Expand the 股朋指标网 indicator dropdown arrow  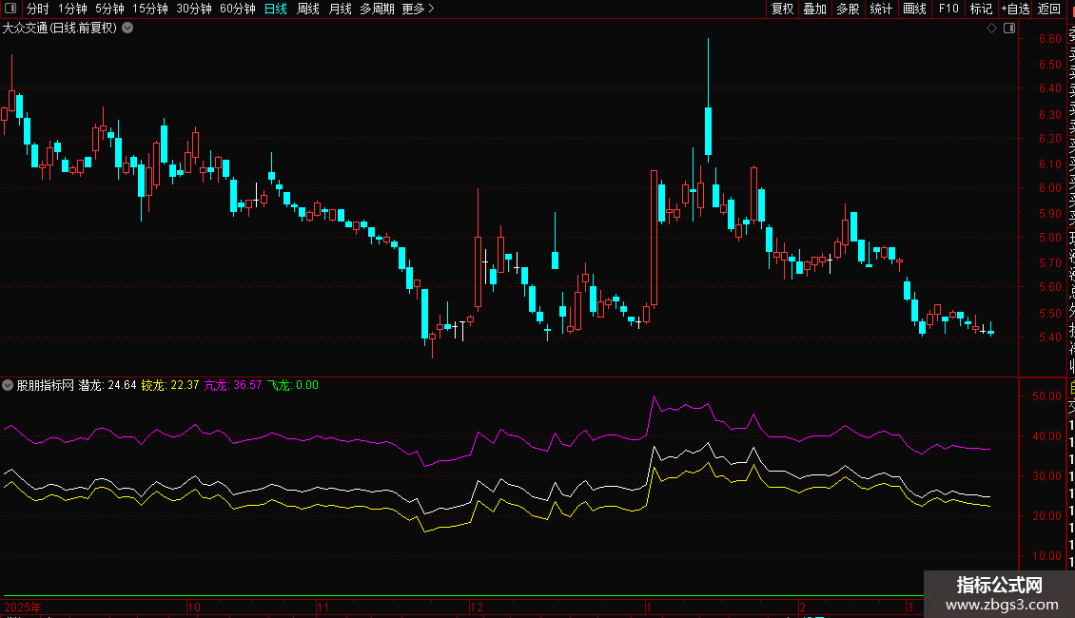point(9,385)
